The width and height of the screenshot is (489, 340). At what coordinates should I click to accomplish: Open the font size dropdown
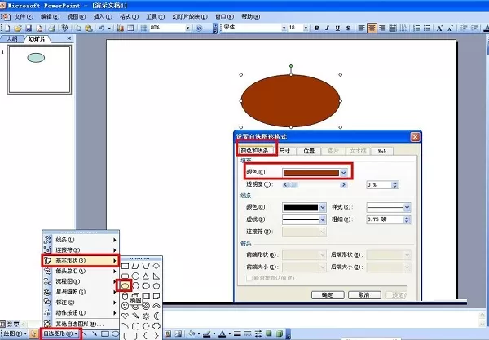coord(306,28)
